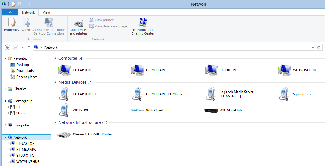
Task: Open the recent locations dropdown arrow
Action: point(23,47)
